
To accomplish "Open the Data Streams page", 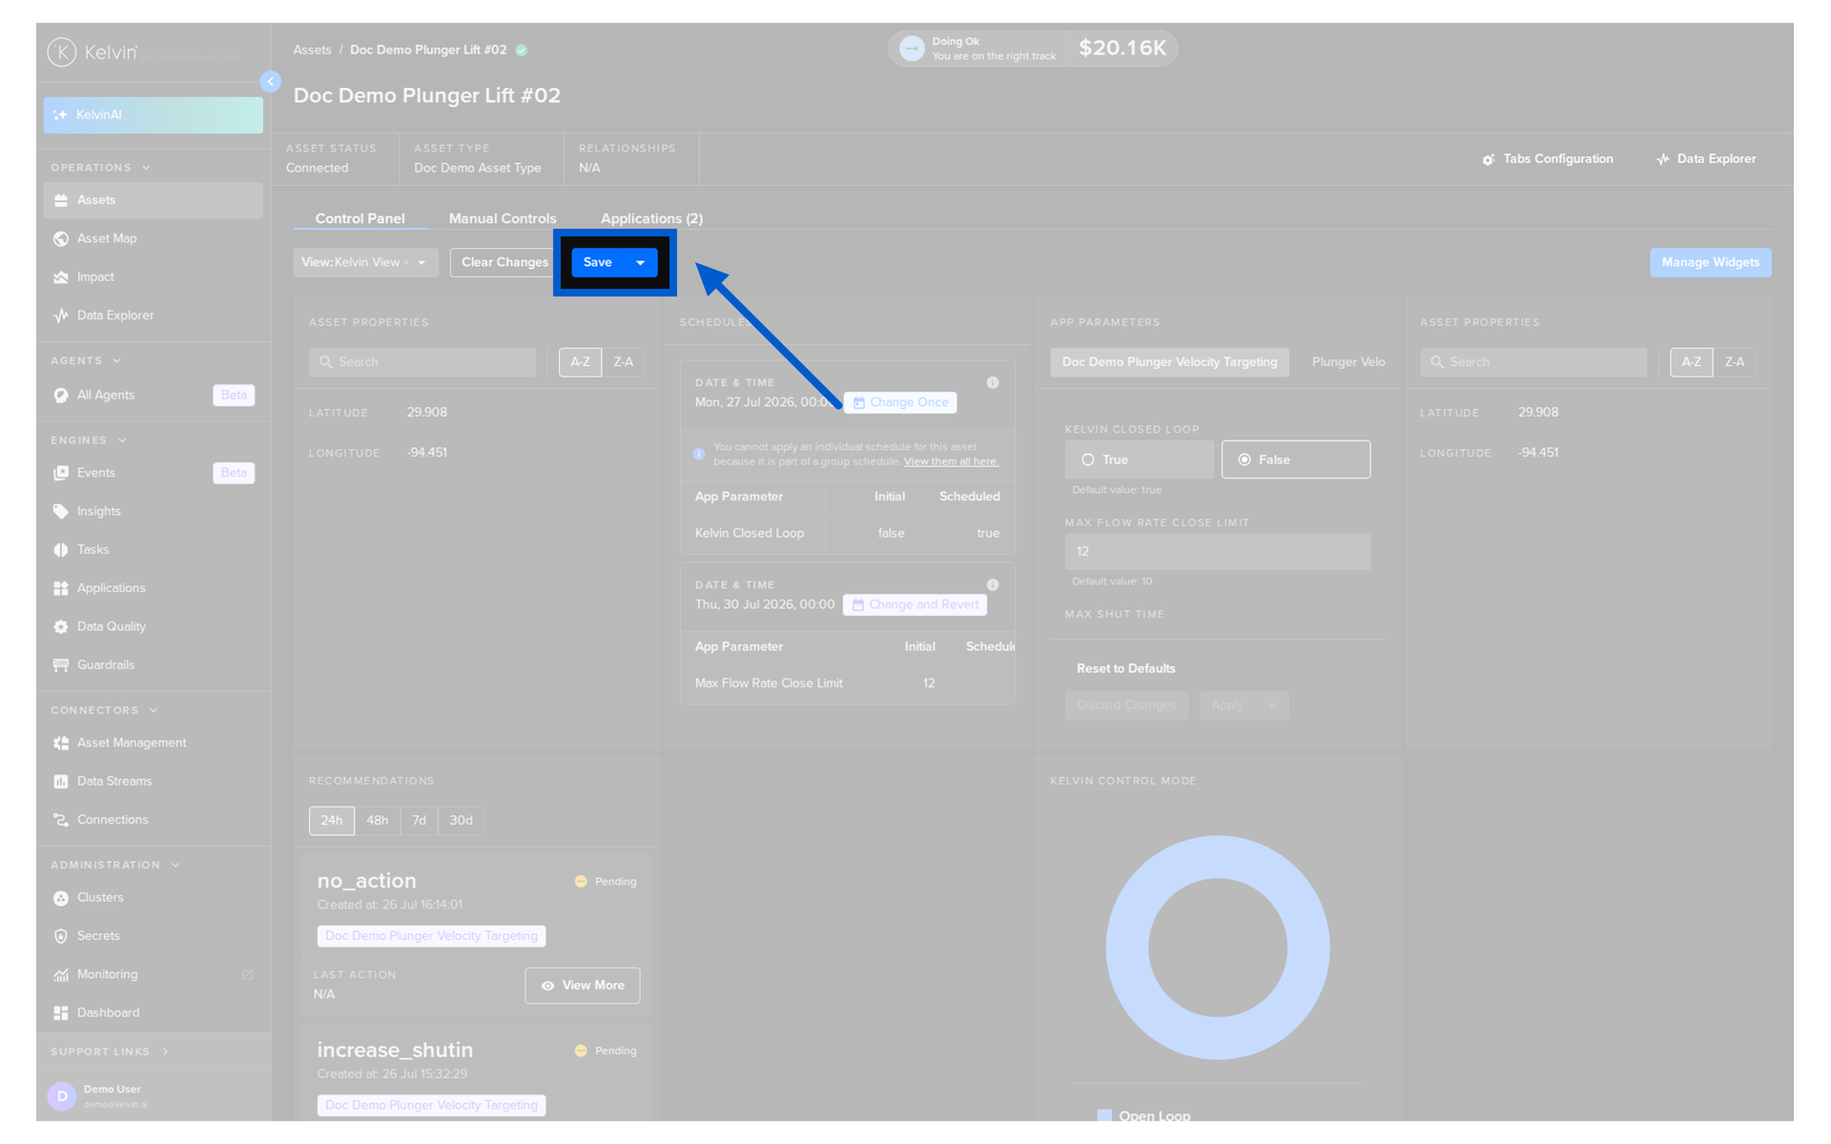I will coord(153,781).
